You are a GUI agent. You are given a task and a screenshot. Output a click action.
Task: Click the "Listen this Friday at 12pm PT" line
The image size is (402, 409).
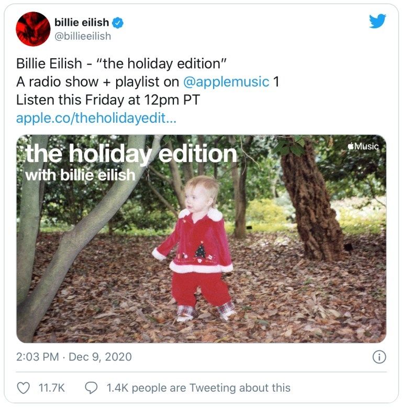(108, 100)
